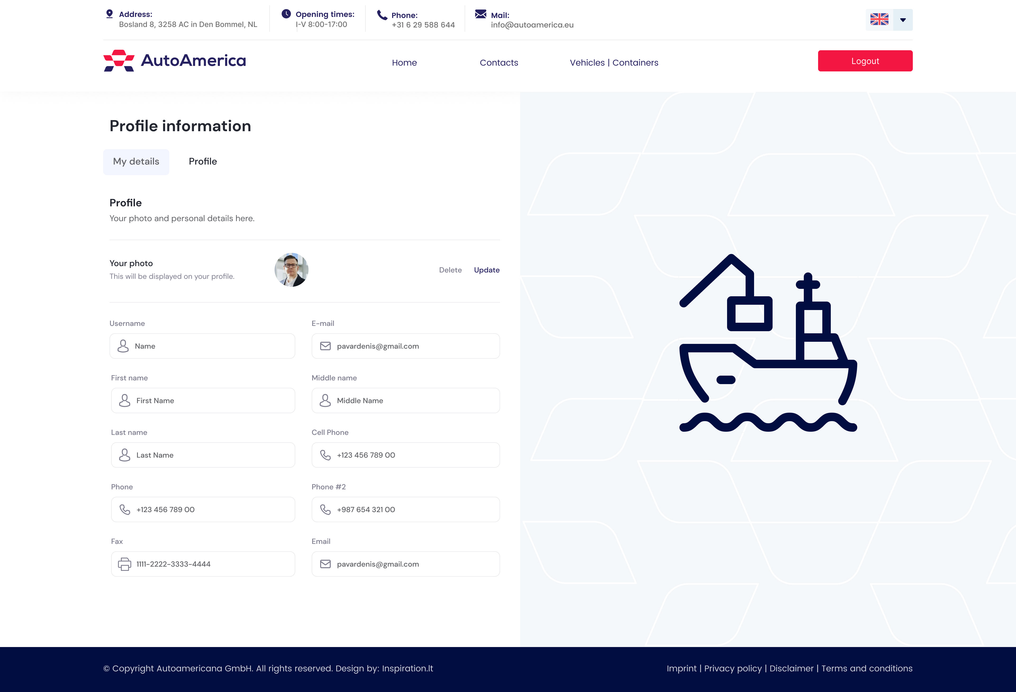Viewport: 1016px width, 692px height.
Task: Switch to the Profile tab
Action: click(x=202, y=162)
